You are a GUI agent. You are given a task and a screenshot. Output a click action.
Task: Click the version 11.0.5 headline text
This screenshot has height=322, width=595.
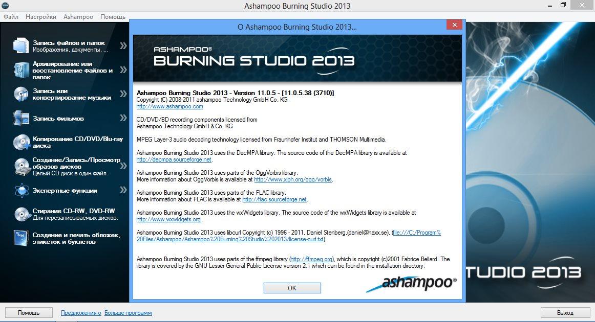coord(235,93)
